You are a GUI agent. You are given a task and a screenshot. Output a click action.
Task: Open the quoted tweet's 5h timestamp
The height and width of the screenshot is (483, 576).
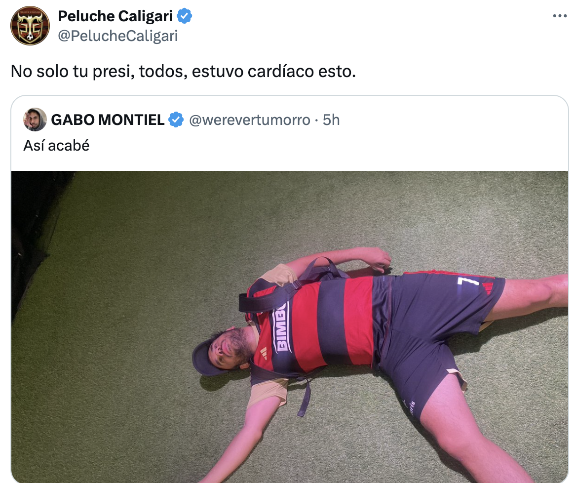331,120
